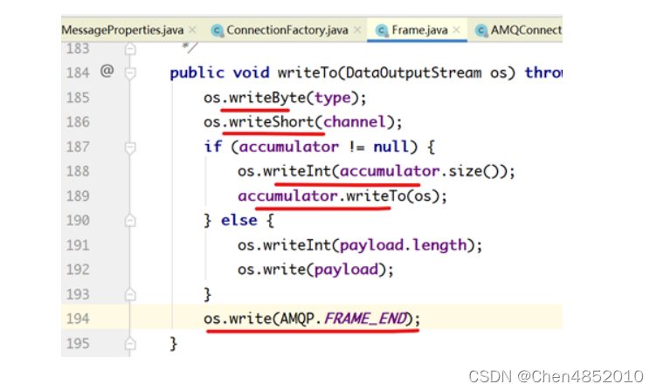Collapse the if block fold at line 187

point(130,147)
